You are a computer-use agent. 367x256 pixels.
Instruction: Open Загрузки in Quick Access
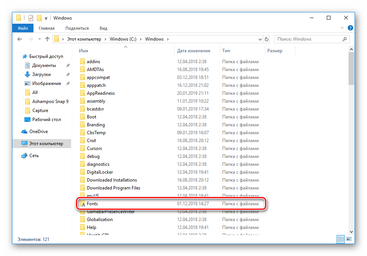(x=41, y=74)
